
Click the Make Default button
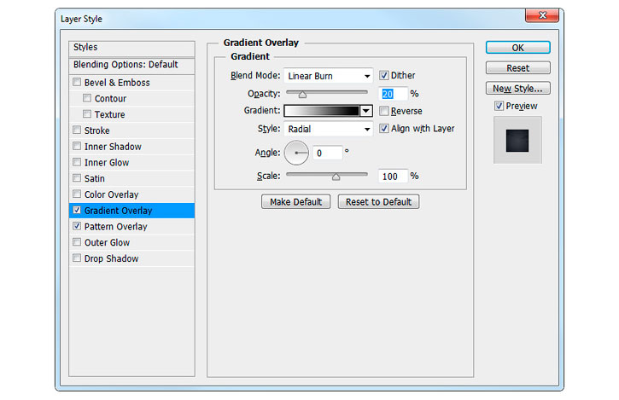point(295,202)
